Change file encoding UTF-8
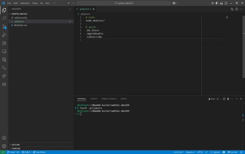Screen dimensions: 245x154 [x=200, y=152]
